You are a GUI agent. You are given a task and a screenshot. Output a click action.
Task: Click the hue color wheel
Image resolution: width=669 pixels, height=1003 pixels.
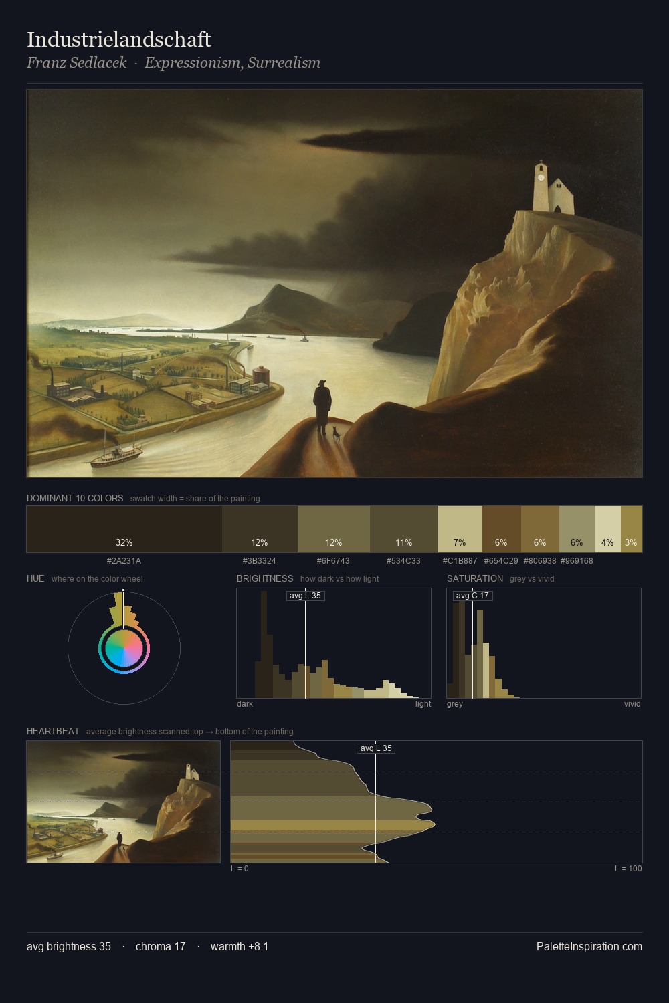(x=124, y=648)
